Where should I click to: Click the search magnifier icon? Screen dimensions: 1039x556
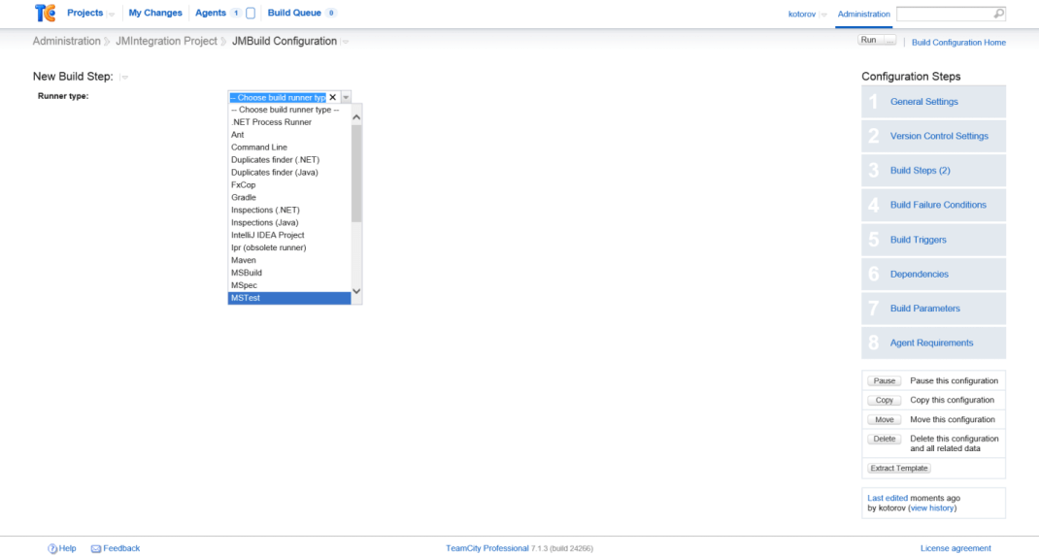tap(998, 14)
